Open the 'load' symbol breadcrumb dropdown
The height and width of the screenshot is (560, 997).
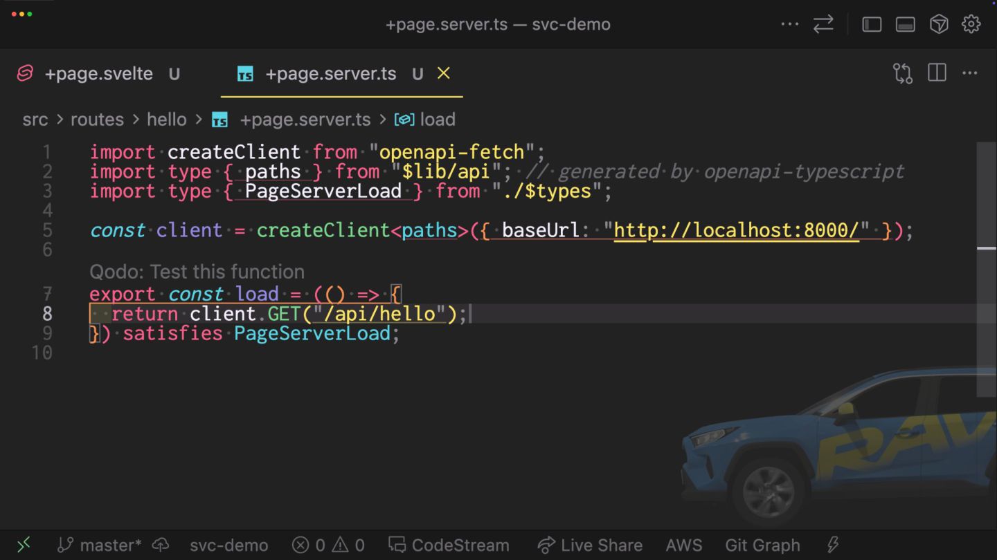point(437,120)
